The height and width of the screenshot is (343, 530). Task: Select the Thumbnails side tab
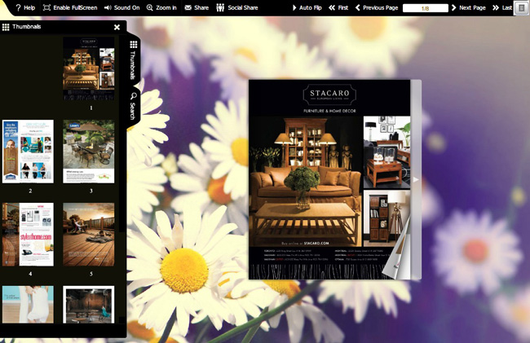133,61
